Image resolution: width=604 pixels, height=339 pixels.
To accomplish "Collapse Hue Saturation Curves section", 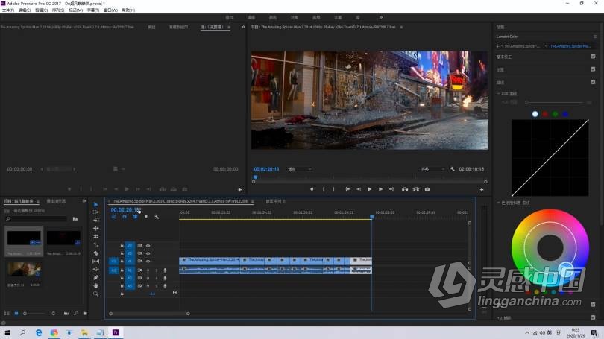I will [x=498, y=203].
